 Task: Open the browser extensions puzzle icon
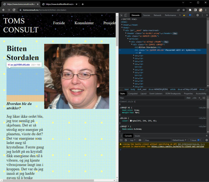pos(190,10)
